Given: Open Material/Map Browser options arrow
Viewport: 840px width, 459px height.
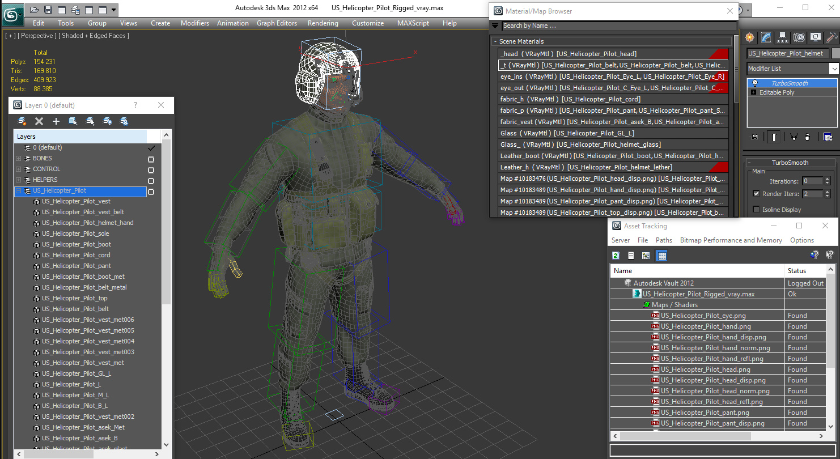Looking at the screenshot, I should point(495,25).
